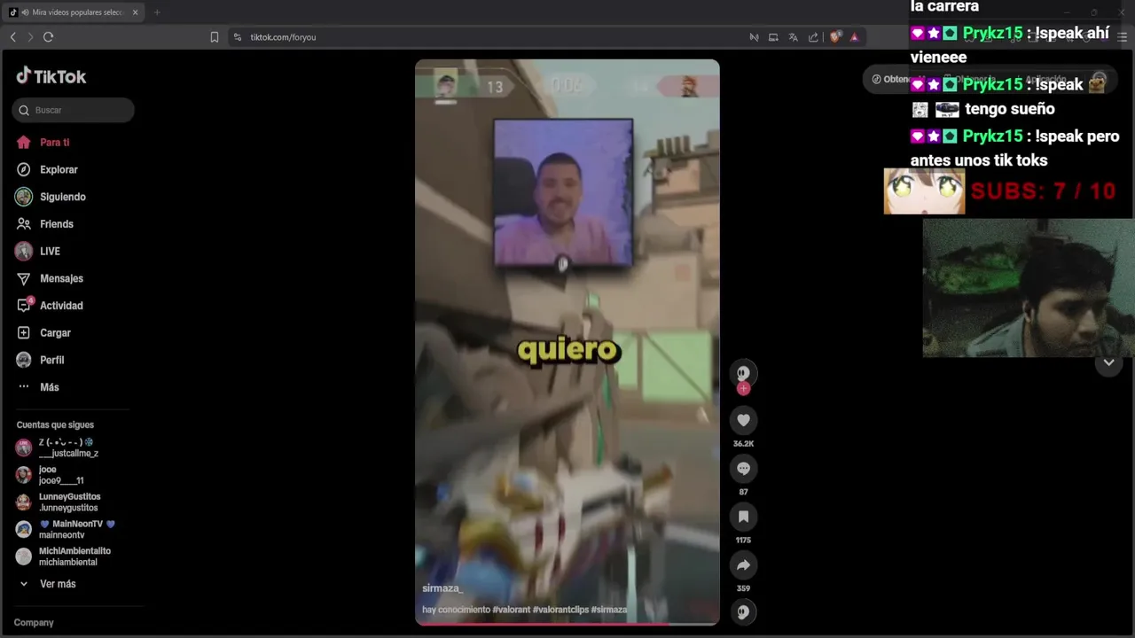
Task: Expand the Company footer section
Action: pos(34,623)
